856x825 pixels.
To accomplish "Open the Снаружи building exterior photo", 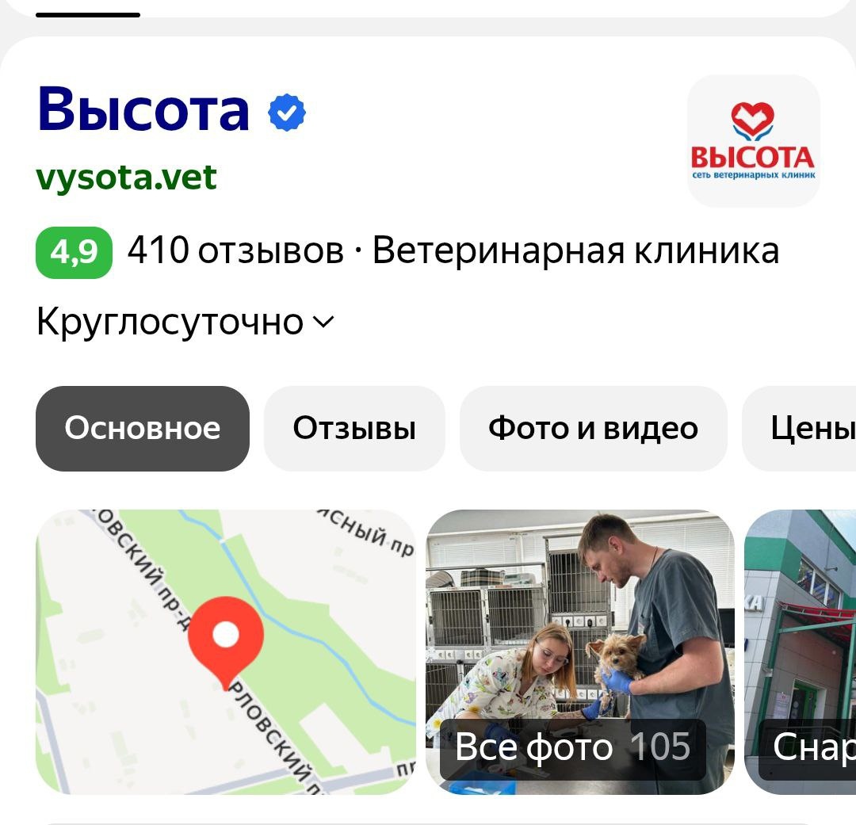I will (x=801, y=651).
